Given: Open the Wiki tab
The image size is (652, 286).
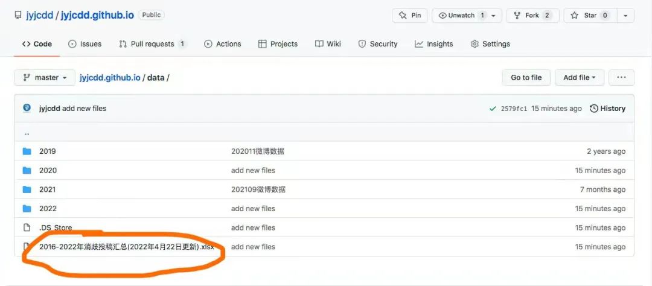Looking at the screenshot, I should point(328,43).
